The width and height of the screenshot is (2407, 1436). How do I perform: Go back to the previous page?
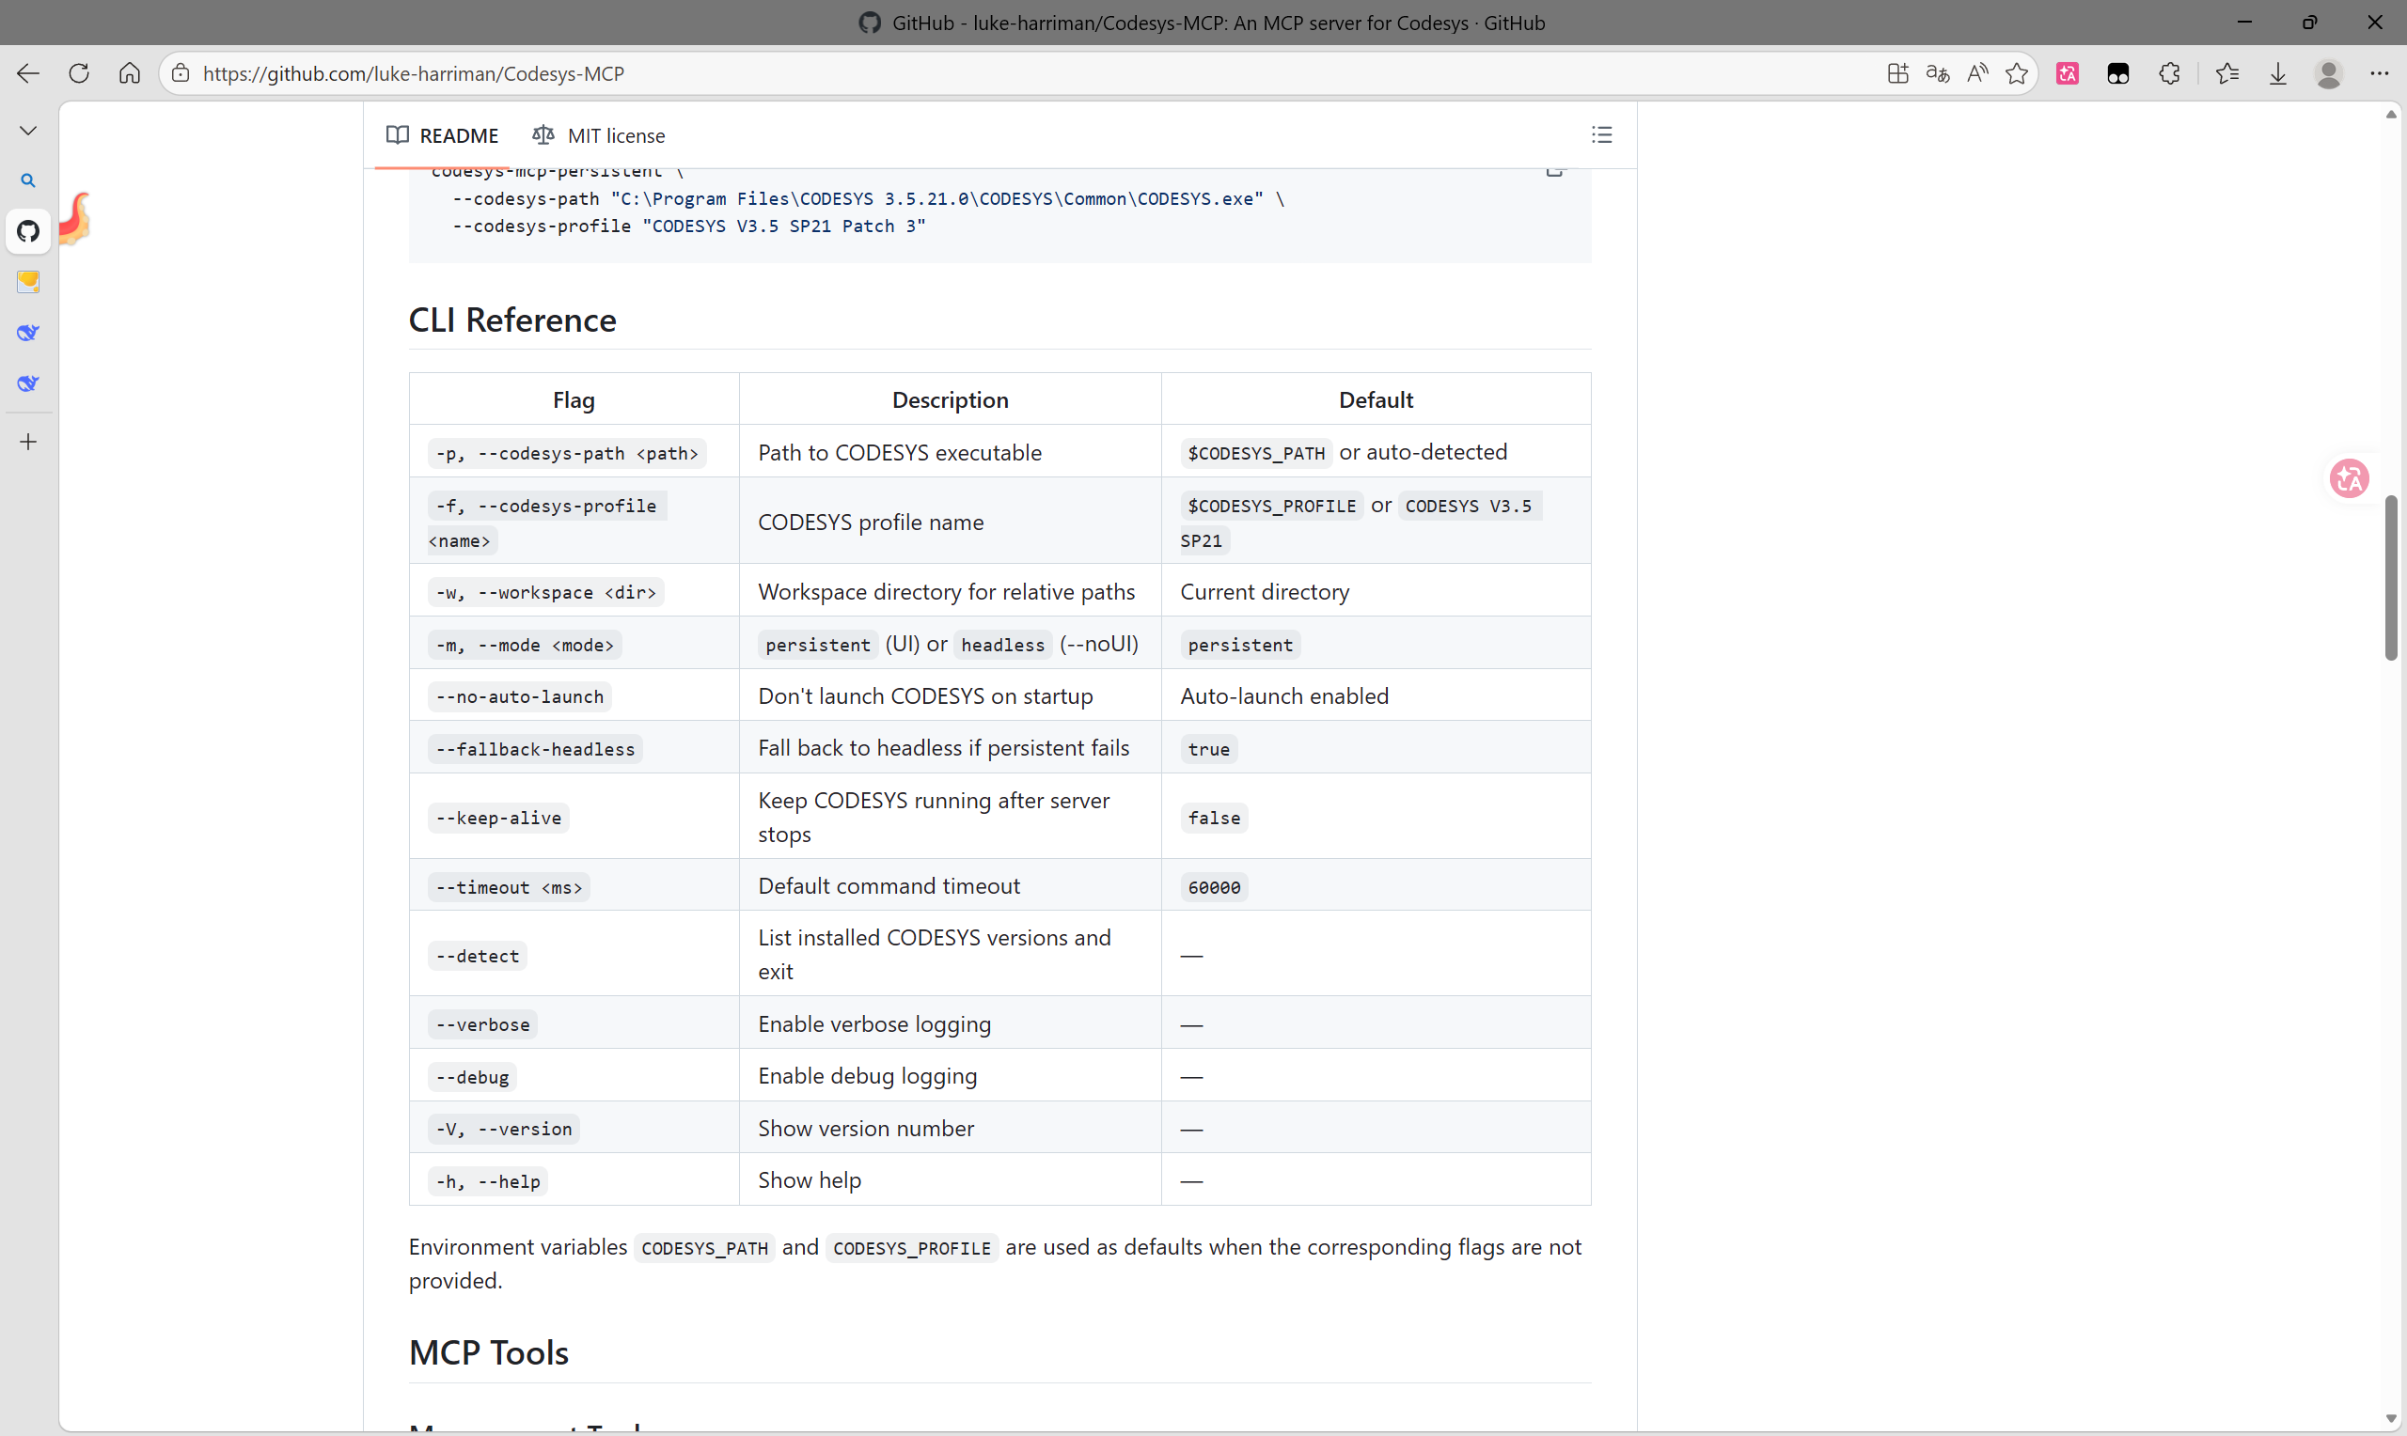point(28,73)
